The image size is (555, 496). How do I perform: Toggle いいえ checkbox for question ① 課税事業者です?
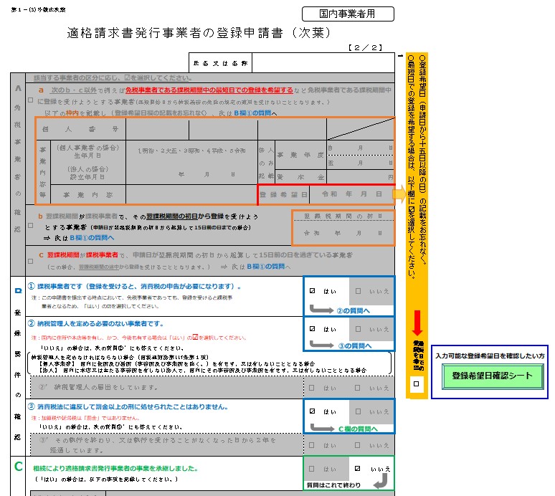click(x=358, y=291)
